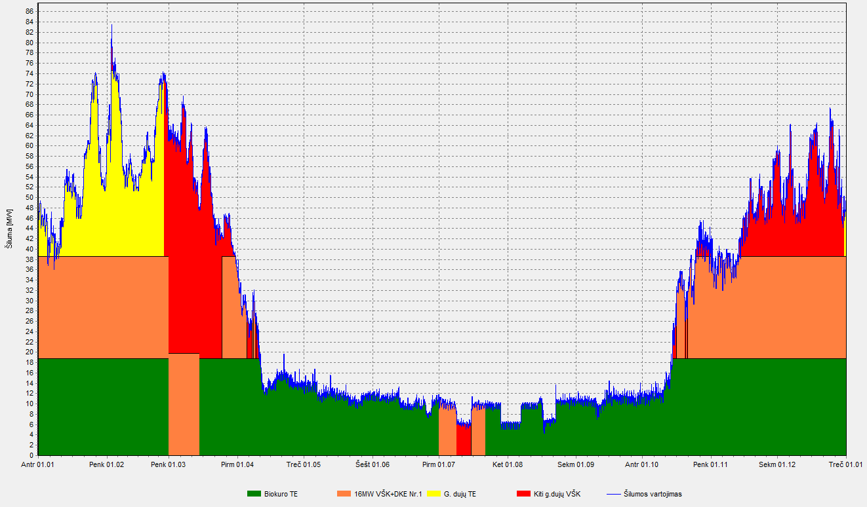867x507 pixels.
Task: Click the 'Ket 01.08' date label
Action: coord(508,464)
